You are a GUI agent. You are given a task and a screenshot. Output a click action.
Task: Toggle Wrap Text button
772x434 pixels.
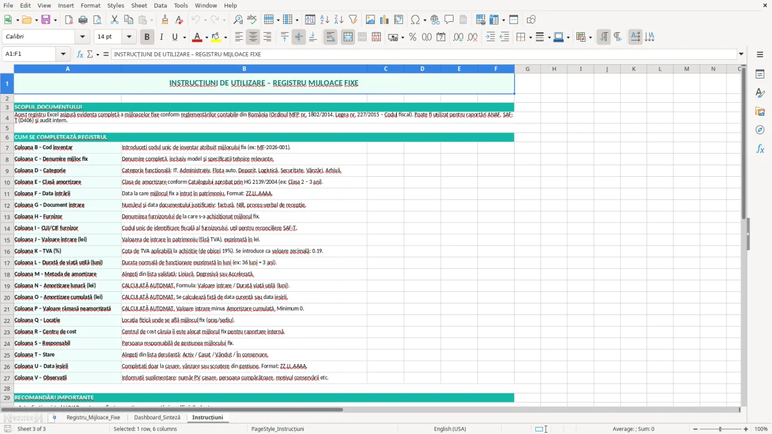331,37
